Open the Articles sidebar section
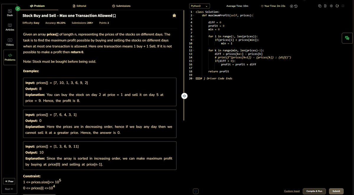 click(x=10, y=27)
